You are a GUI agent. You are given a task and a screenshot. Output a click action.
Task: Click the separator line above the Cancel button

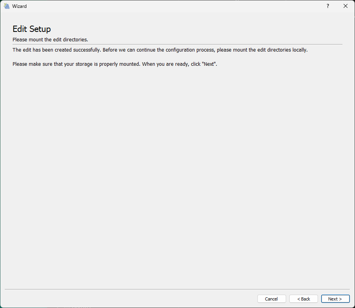pos(177,289)
